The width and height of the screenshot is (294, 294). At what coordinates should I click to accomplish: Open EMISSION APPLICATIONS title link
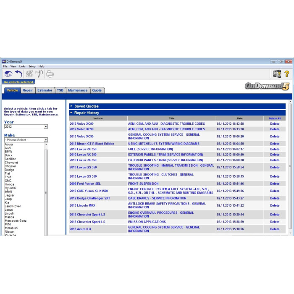point(147,222)
